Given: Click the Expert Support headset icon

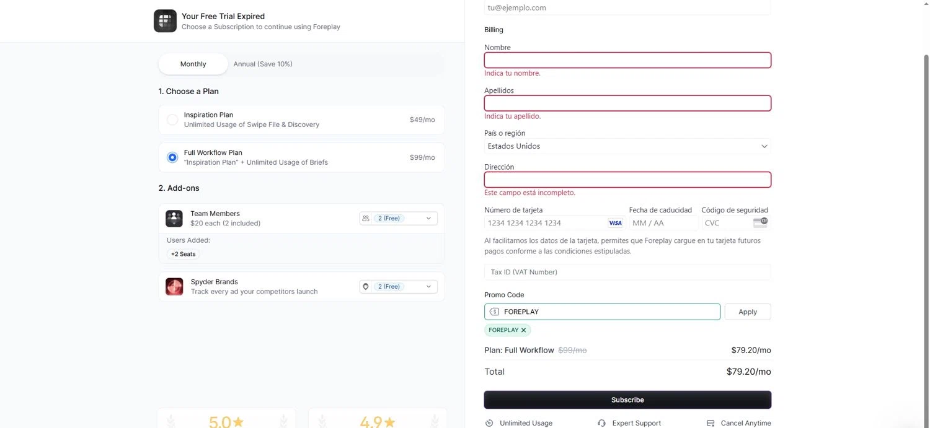Looking at the screenshot, I should pos(601,423).
